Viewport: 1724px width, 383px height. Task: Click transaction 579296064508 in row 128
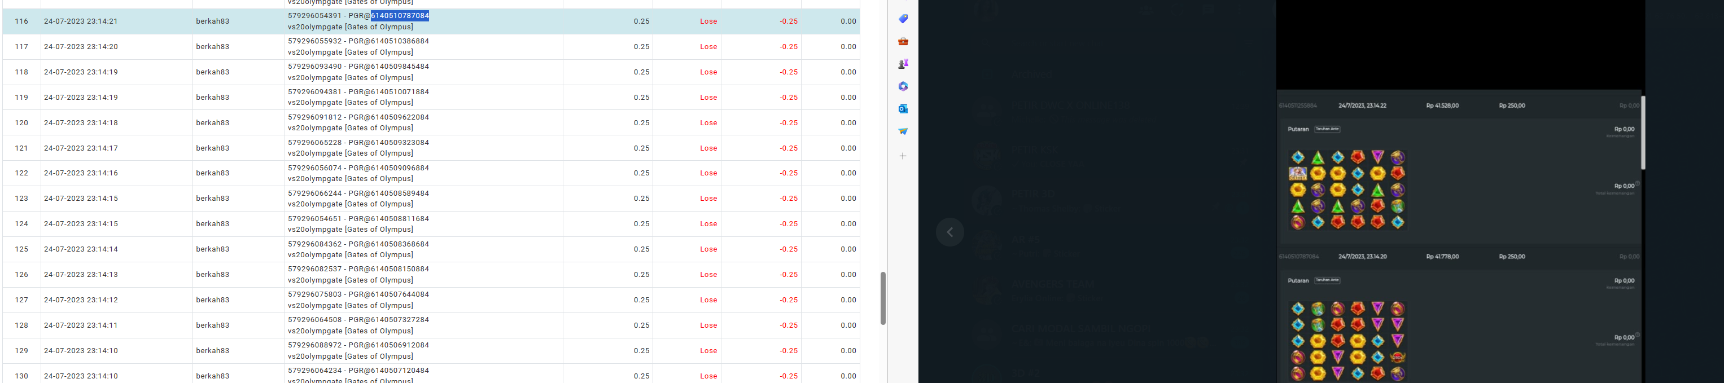358,319
